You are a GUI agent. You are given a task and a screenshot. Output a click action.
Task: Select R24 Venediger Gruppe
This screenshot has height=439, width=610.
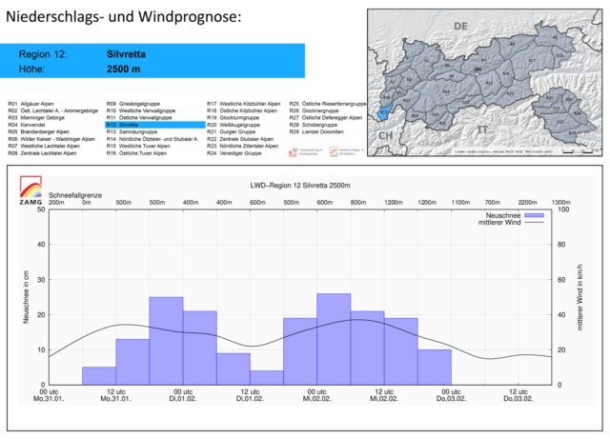(234, 153)
